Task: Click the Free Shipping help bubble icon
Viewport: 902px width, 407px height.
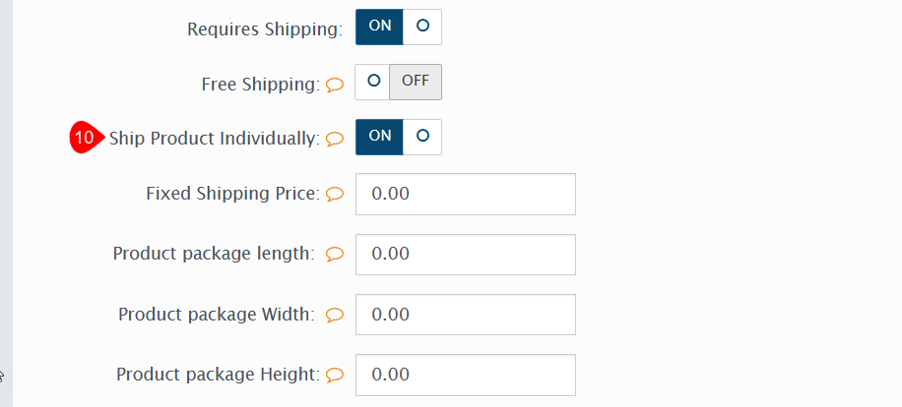Action: tap(335, 85)
